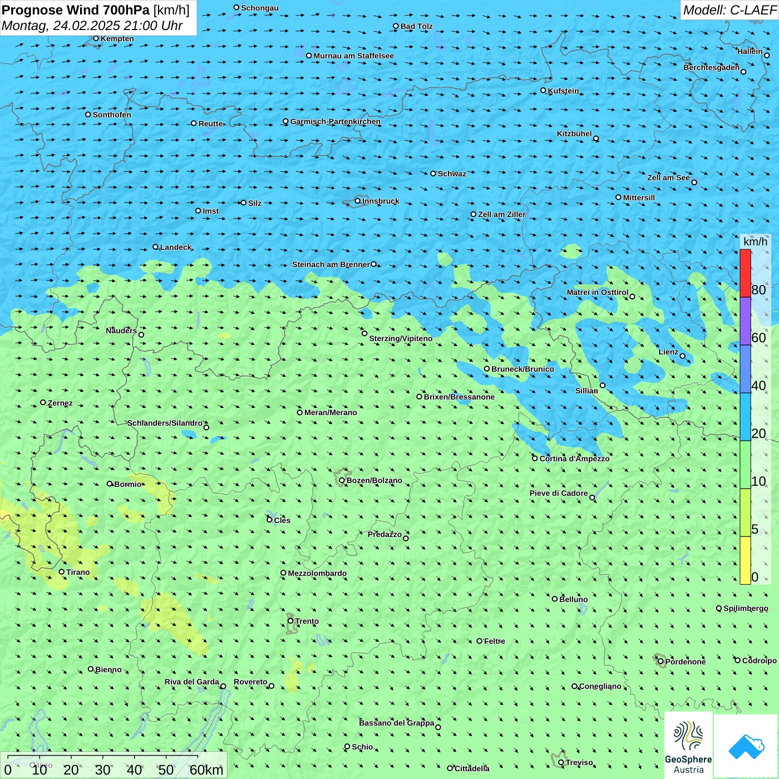Click the Kitzbühel city marker
The image size is (779, 779).
tap(596, 139)
